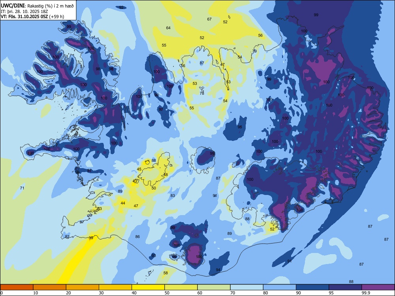Select the map value 82

[67, 236]
